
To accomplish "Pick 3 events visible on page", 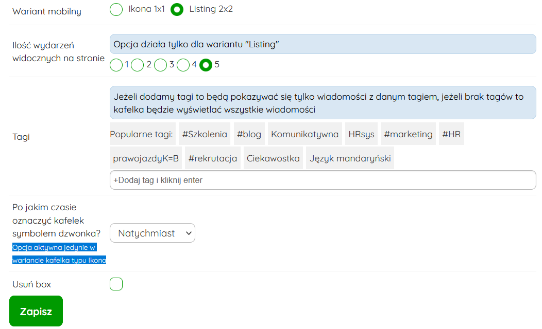I will [160, 65].
